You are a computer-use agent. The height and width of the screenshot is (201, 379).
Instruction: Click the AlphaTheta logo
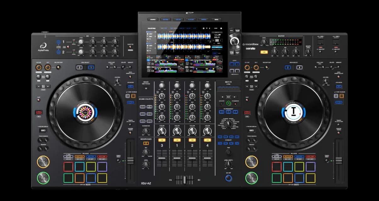tap(43, 46)
